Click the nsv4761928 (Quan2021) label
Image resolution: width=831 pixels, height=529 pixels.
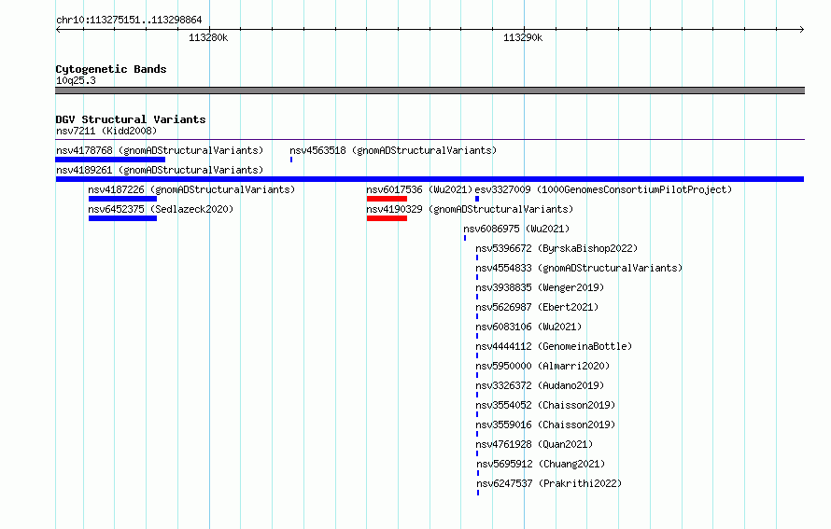tap(534, 444)
